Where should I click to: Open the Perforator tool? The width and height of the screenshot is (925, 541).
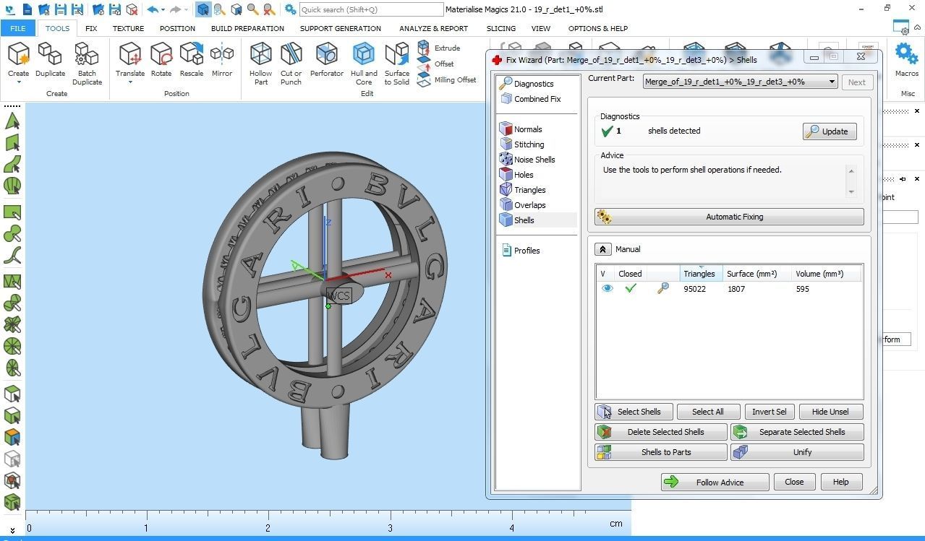(x=327, y=59)
